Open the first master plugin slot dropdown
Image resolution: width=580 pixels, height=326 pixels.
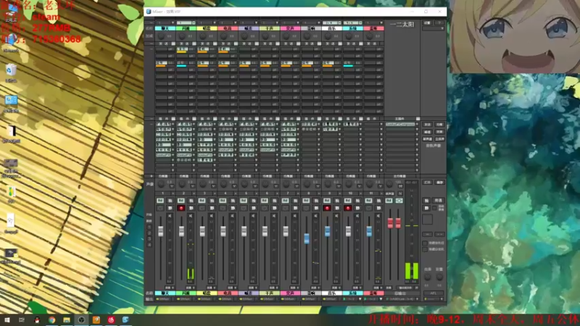417,125
